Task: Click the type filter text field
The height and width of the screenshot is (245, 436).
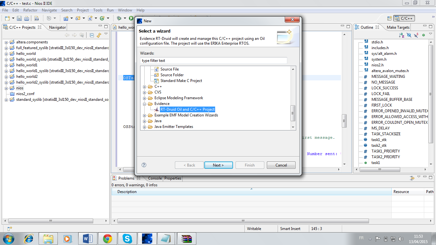Action: [x=214, y=61]
